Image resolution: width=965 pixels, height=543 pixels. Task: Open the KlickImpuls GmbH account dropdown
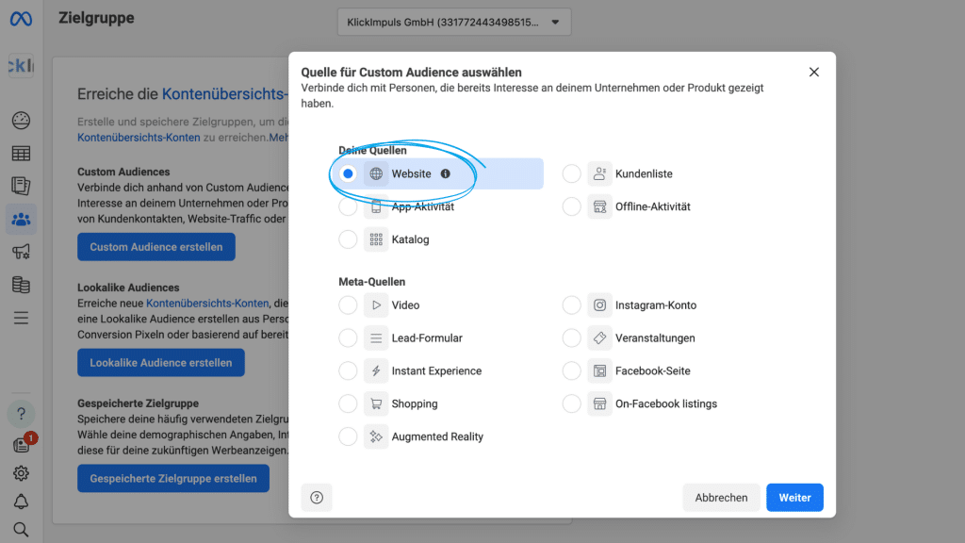point(453,22)
